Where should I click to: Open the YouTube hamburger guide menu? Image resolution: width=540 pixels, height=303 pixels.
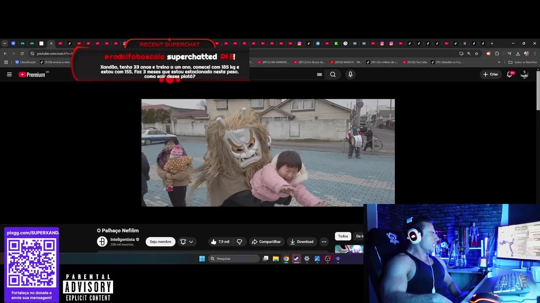[x=9, y=74]
